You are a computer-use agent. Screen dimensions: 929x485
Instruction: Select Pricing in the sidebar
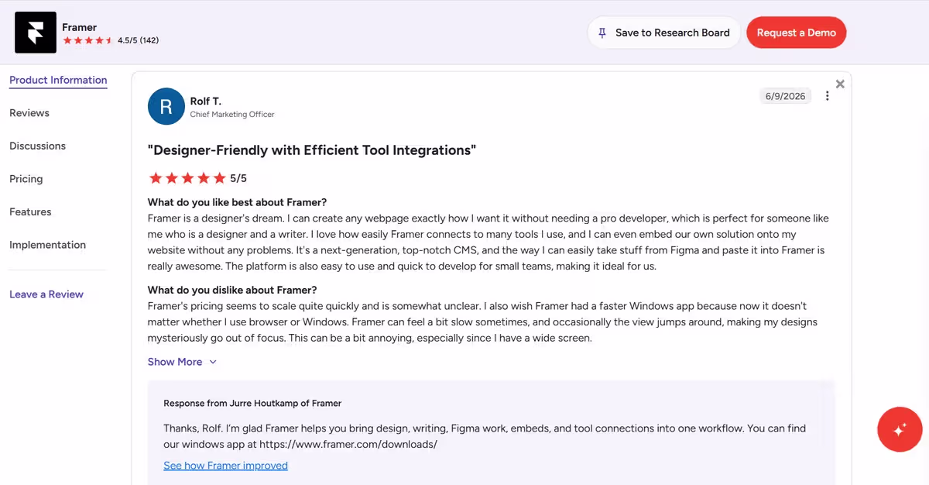tap(26, 179)
